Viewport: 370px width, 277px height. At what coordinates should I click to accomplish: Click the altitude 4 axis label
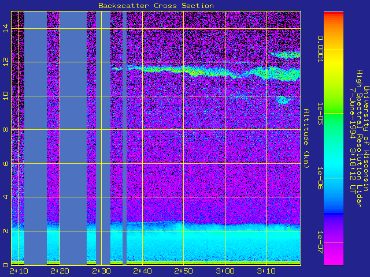5,197
